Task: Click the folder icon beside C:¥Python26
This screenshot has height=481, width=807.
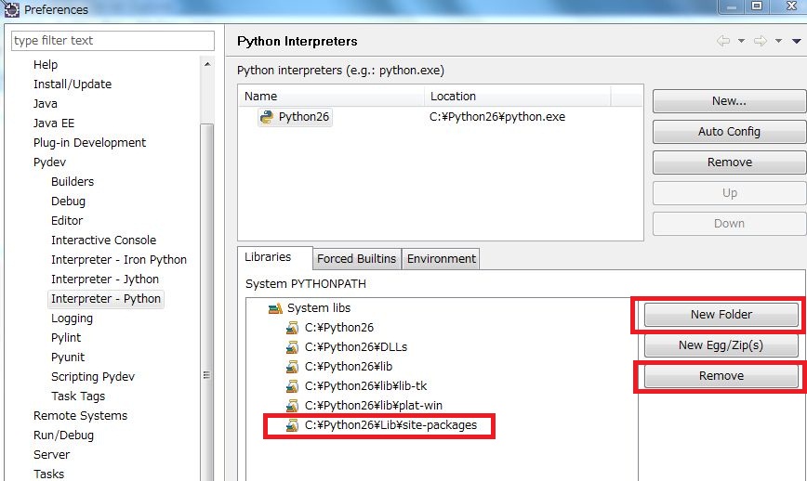Action: coord(292,328)
